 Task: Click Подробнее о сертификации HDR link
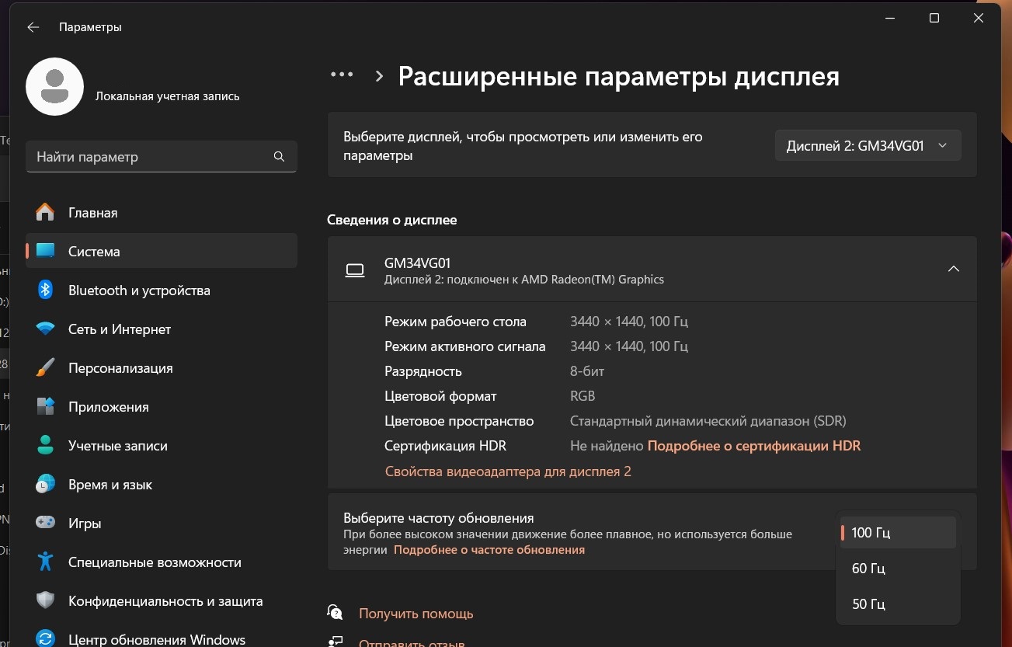[753, 446]
